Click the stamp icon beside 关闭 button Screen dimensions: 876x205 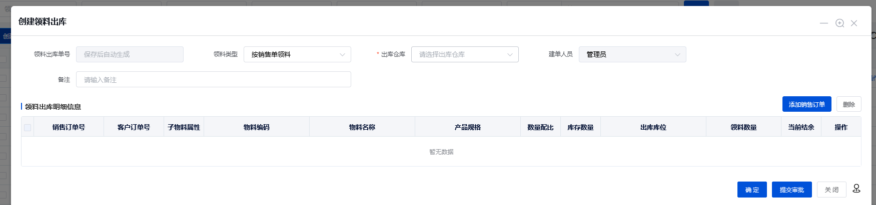(x=856, y=189)
